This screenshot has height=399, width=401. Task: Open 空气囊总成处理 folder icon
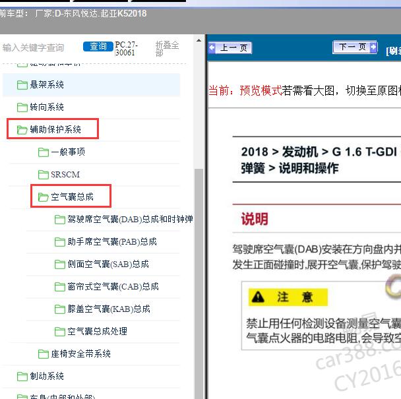60,332
